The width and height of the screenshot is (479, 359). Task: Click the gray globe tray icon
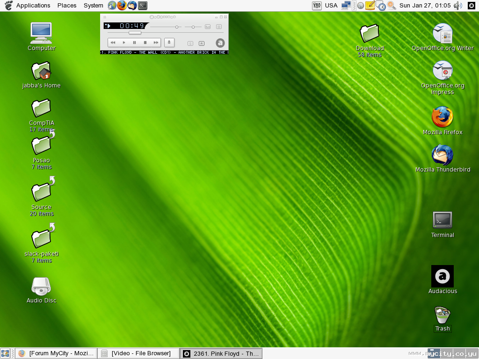pos(361,6)
